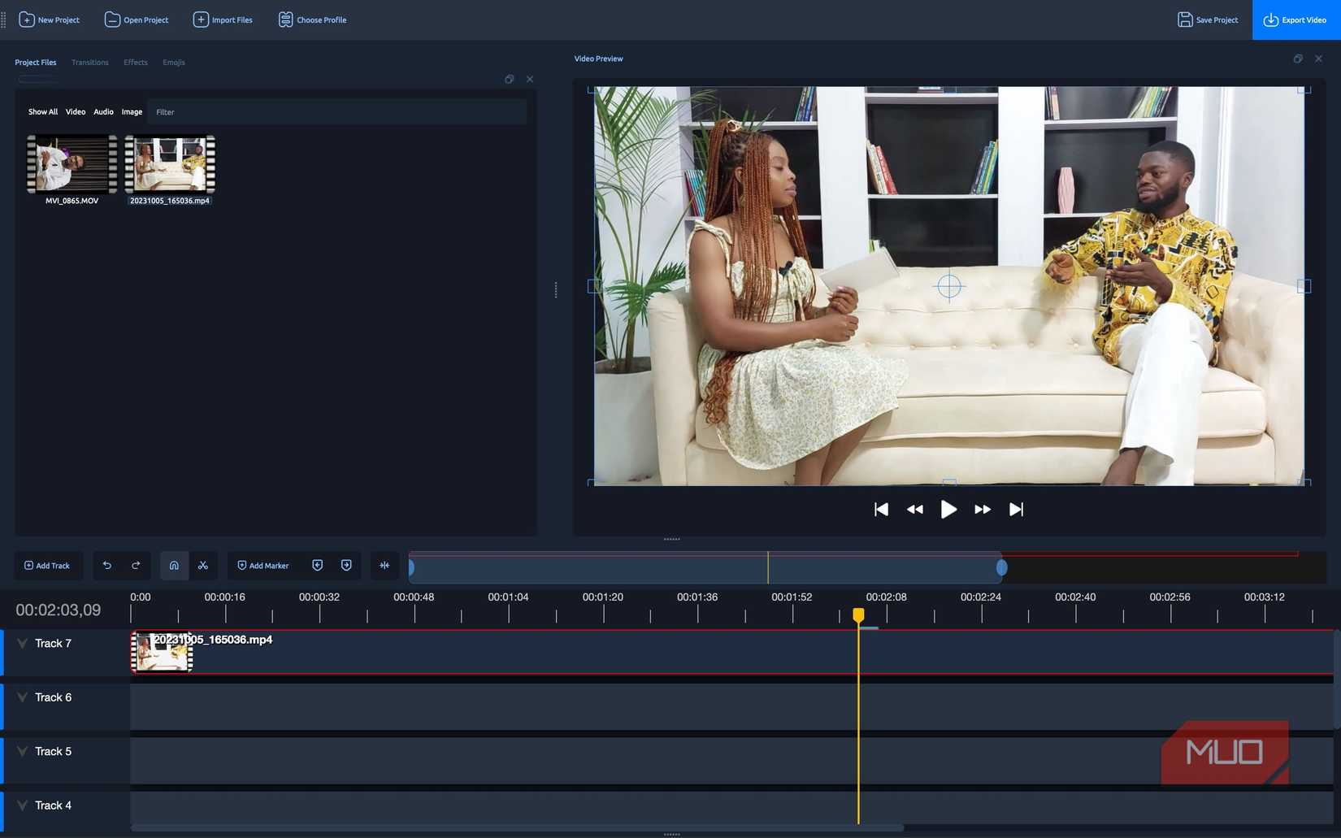Click the Redo arrow in timeline toolbar
Screen dimensions: 1341x838
coord(136,566)
